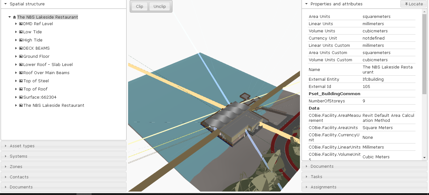Click the storey icon next to Ground Floor
Image resolution: width=429 pixels, height=195 pixels.
pyautogui.click(x=20, y=56)
